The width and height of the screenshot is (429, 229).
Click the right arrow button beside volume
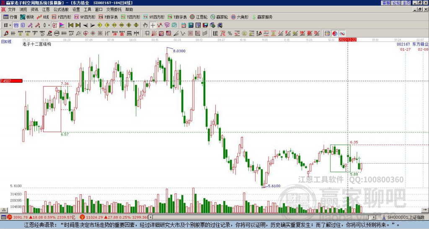(x=425, y=210)
